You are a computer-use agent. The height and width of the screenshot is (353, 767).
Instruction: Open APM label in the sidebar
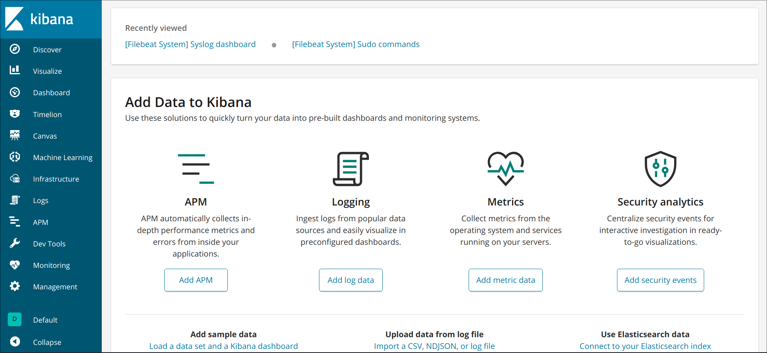coord(41,222)
